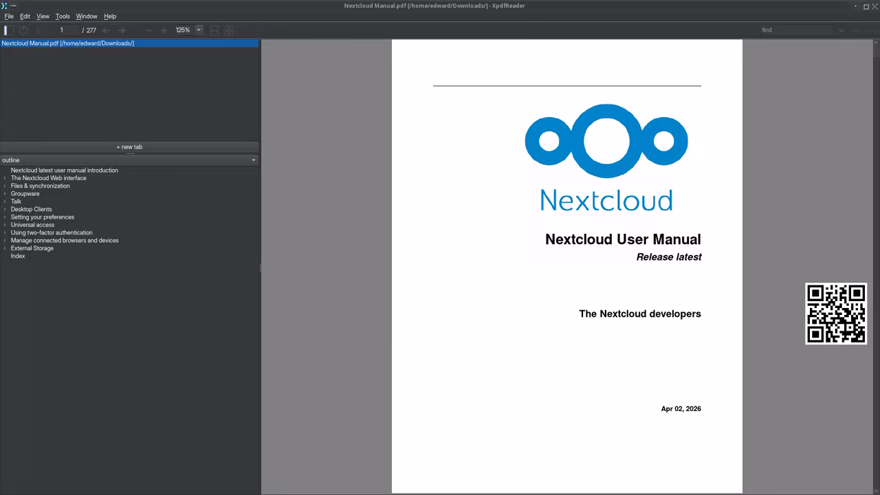Open the Window menu

click(x=87, y=16)
